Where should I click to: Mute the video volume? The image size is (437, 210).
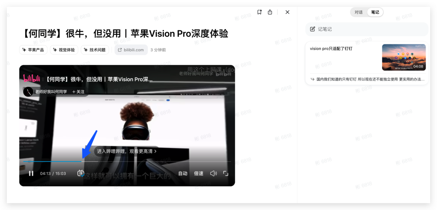tap(214, 173)
